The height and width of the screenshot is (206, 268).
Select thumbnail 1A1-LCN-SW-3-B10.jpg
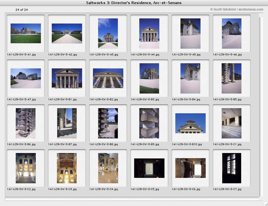tap(190, 123)
